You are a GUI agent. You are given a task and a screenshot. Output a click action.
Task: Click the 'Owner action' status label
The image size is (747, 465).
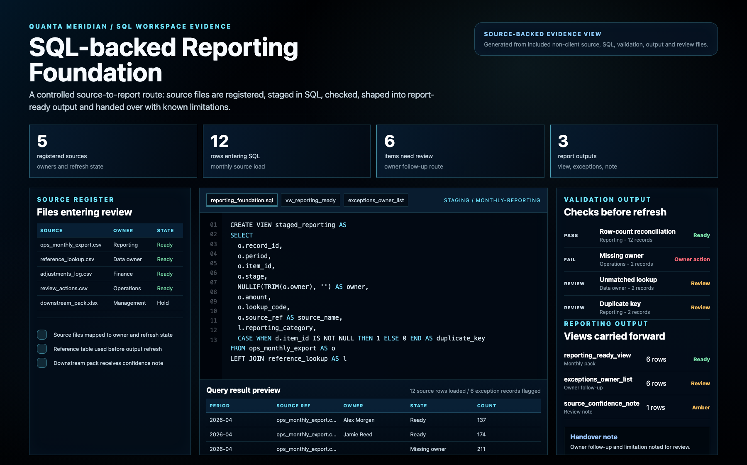[x=692, y=259]
